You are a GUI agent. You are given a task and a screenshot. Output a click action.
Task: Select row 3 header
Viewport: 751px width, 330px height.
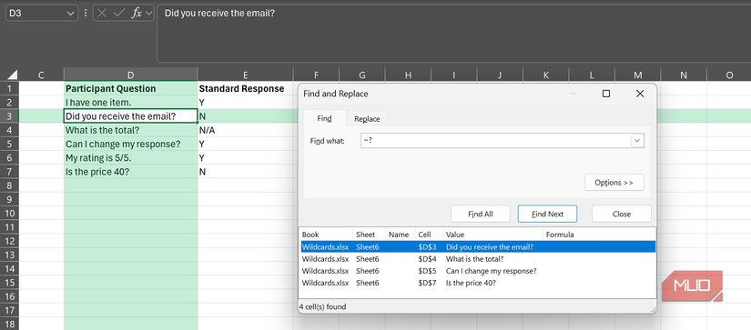tap(9, 116)
